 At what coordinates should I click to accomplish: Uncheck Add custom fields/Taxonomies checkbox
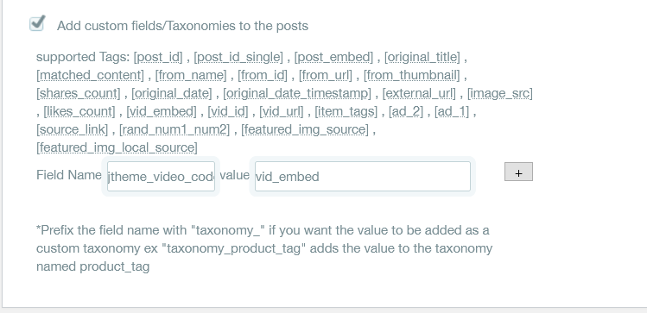click(37, 24)
